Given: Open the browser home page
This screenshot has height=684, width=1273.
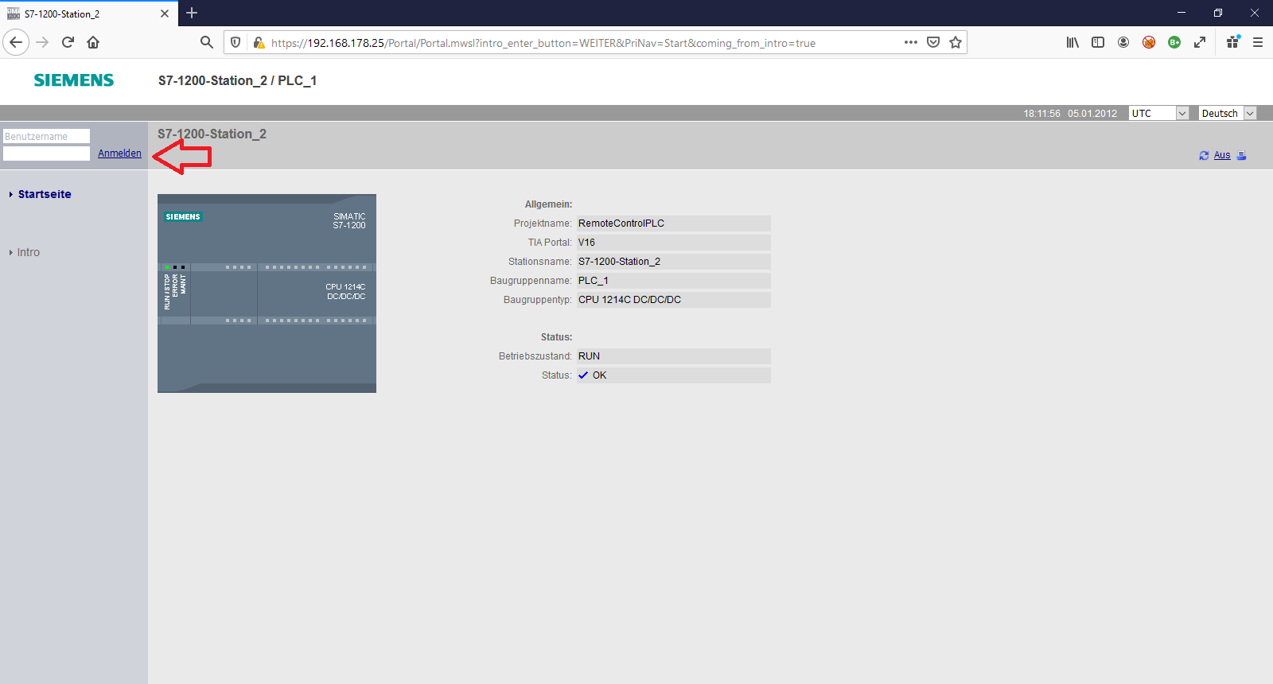Looking at the screenshot, I should pos(93,42).
